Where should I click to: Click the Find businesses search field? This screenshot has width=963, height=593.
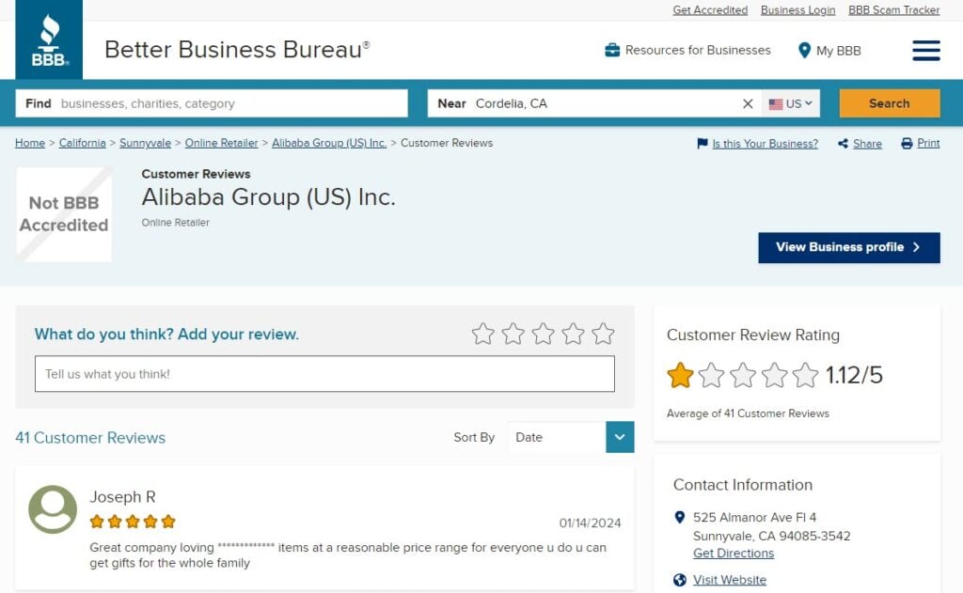[x=212, y=103]
